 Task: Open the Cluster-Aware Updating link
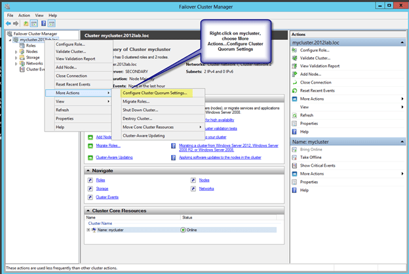114,158
